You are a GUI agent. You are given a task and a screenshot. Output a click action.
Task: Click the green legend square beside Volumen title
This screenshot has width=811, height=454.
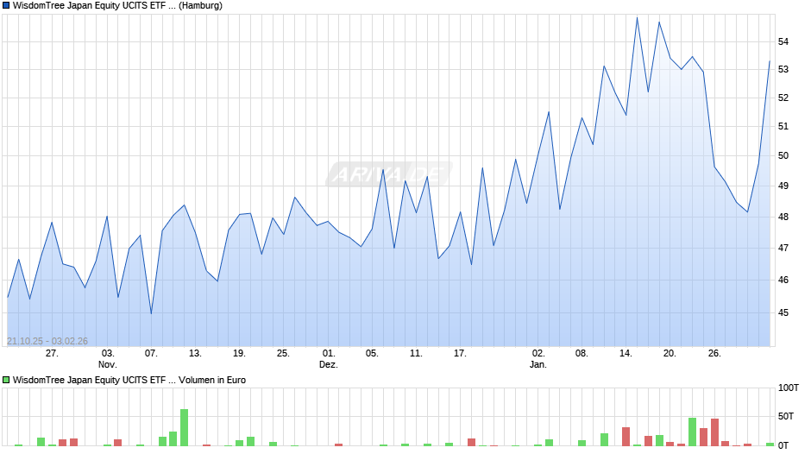[6, 380]
